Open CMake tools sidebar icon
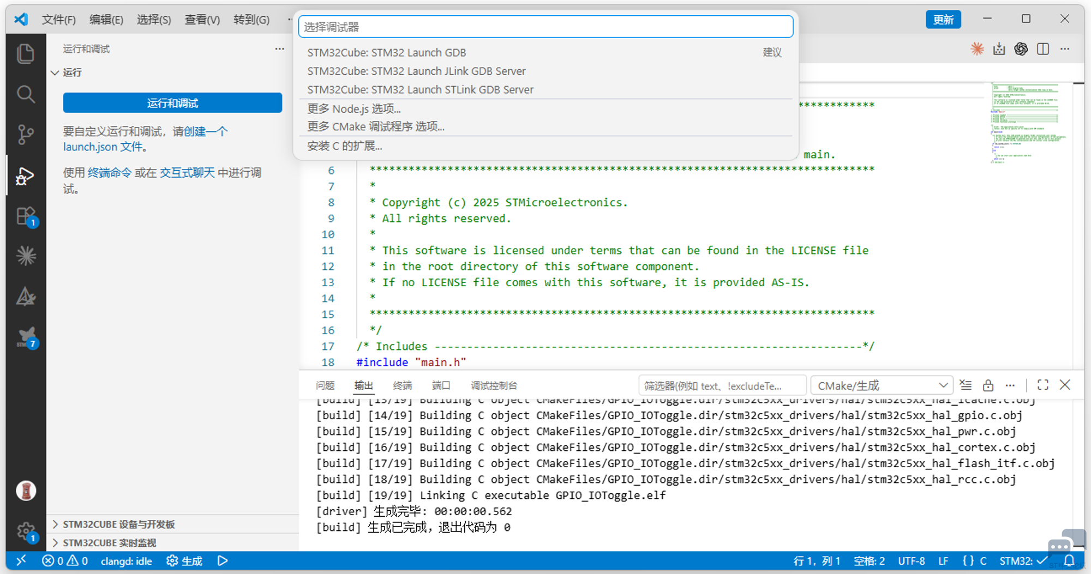This screenshot has height=574, width=1091. 26,297
